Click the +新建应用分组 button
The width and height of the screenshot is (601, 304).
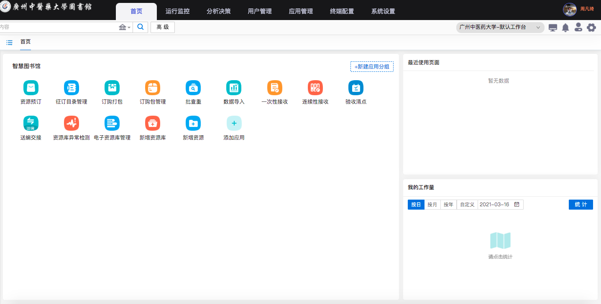(x=372, y=67)
